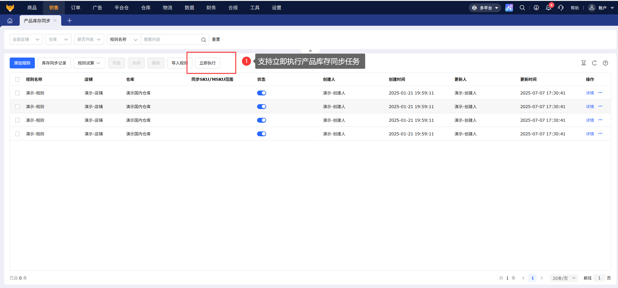
Task: Open the 全部店铺 store dropdown
Action: pos(26,39)
